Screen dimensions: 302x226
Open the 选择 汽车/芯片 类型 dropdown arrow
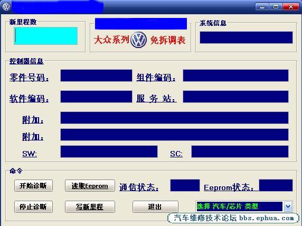coord(288,206)
